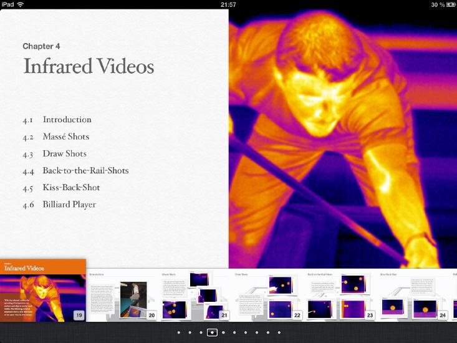Go to section 4.3 Draw Shots
Screen dimensions: 457x343
[x=55, y=153]
